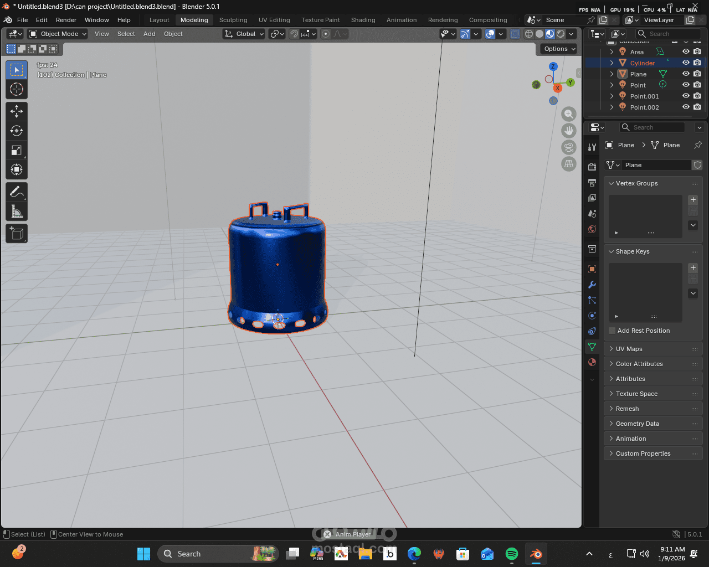Switch to wireframe viewport shading
The image size is (709, 567).
[529, 34]
